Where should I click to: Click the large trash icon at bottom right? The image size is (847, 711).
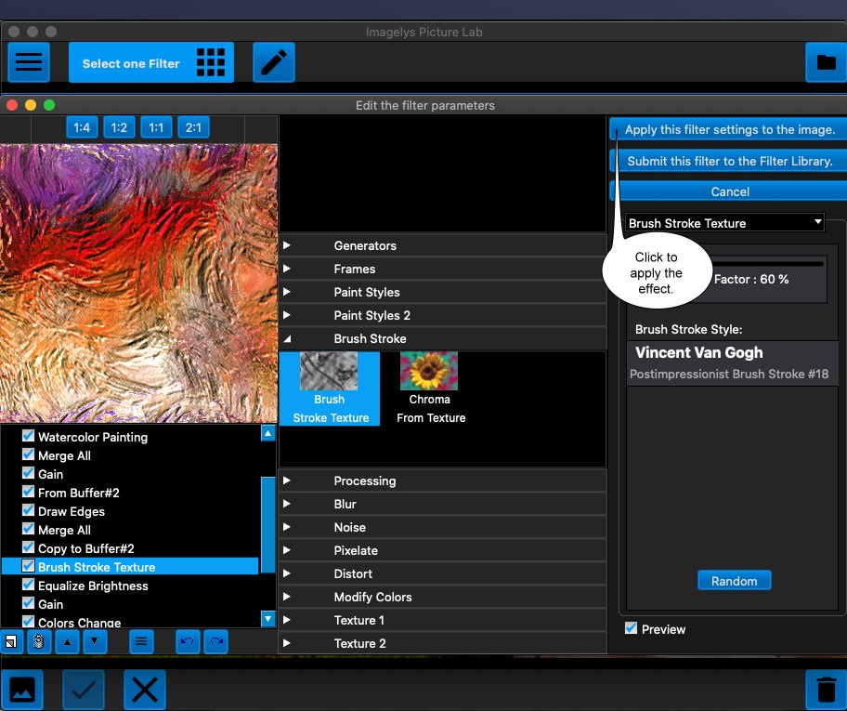pyautogui.click(x=826, y=690)
